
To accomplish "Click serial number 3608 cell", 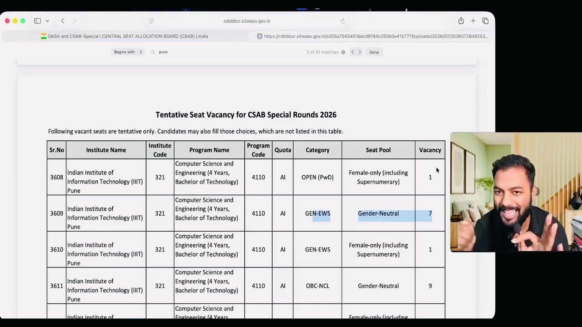I will tap(57, 177).
